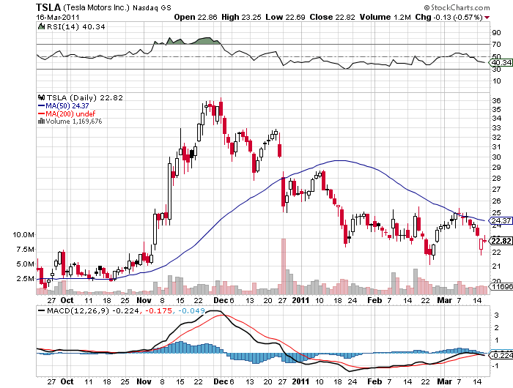This screenshot has height=388, width=513.
Task: Click the Nov label under the volume bars
Action: pos(144,300)
